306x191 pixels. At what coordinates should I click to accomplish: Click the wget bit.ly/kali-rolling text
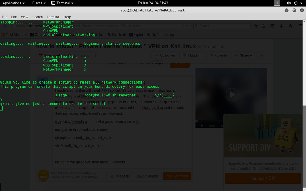tap(71, 122)
